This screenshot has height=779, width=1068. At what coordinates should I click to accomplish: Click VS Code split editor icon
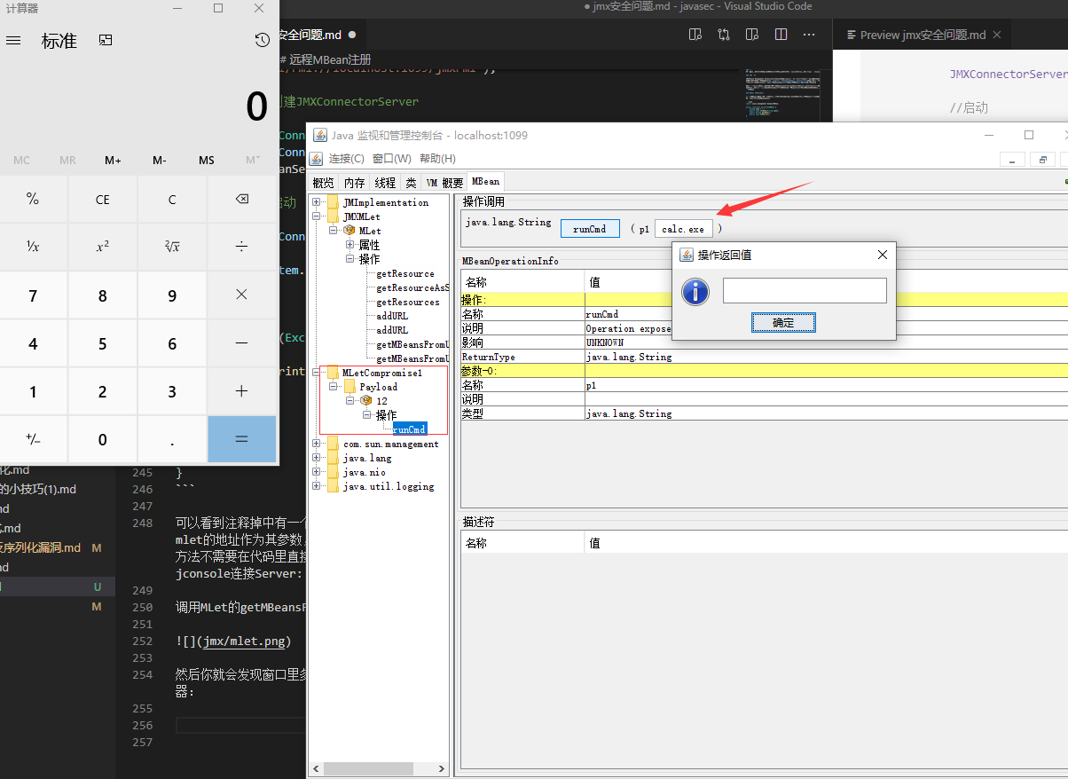coord(781,35)
